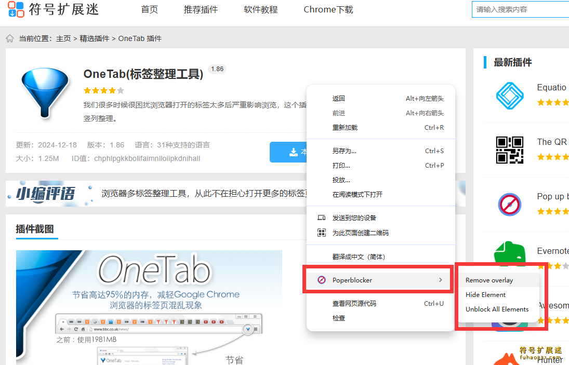Click 重新加载 in the context menu
Viewport: 569px width, 365px height.
(345, 127)
